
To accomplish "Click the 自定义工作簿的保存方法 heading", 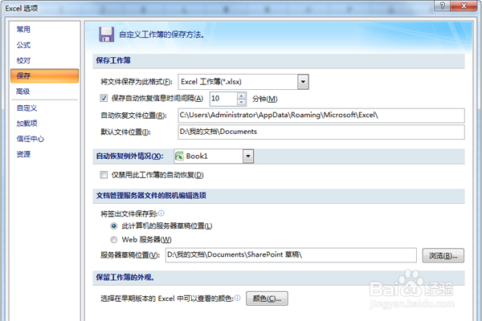I will (x=161, y=35).
